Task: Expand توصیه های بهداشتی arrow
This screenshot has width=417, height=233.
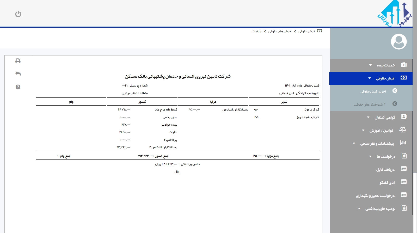Action: pyautogui.click(x=359, y=209)
